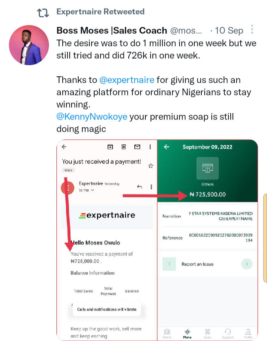This screenshot has width=267, height=341.
Task: Mark the email unread with the envelope icon
Action: click(137, 147)
